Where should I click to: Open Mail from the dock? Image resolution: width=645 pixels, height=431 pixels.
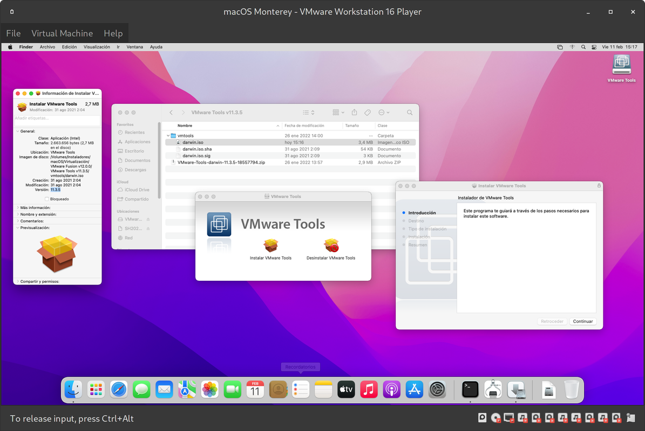pyautogui.click(x=164, y=389)
